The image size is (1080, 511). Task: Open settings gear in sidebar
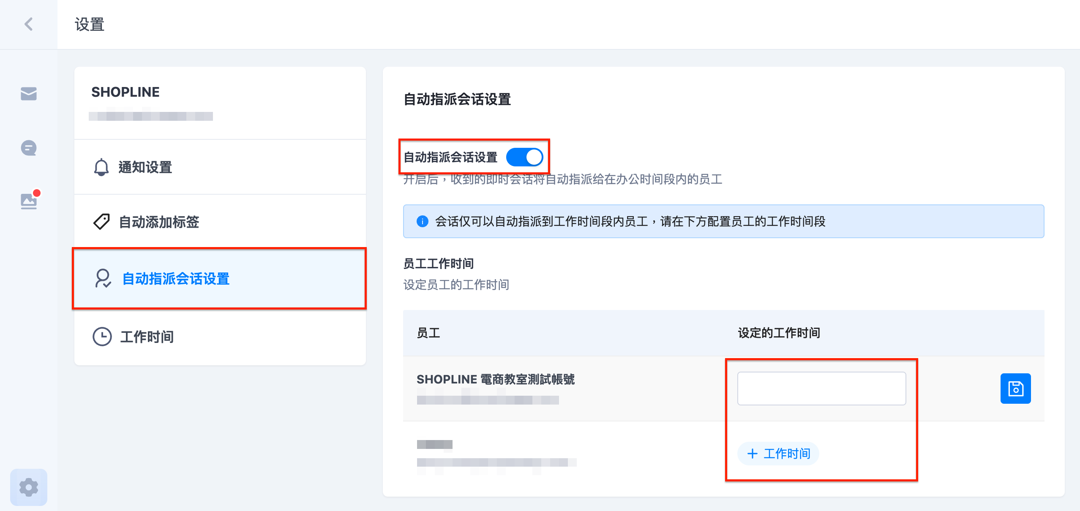pyautogui.click(x=29, y=487)
